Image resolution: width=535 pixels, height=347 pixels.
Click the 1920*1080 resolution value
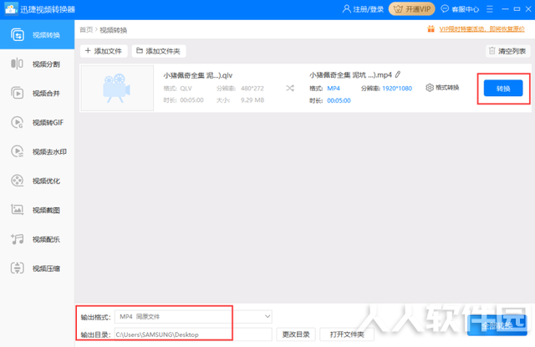pos(397,89)
